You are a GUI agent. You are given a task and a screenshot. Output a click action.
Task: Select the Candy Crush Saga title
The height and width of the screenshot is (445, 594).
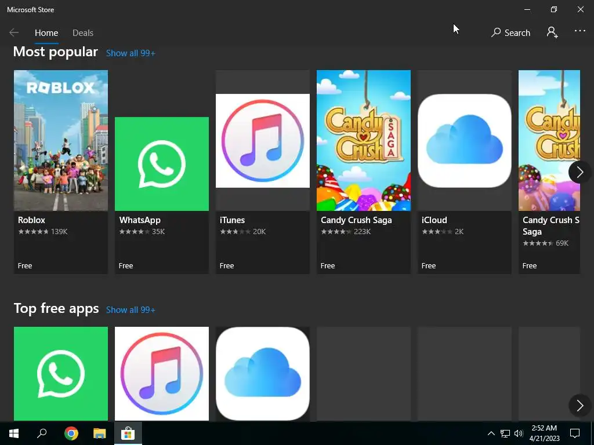(356, 220)
